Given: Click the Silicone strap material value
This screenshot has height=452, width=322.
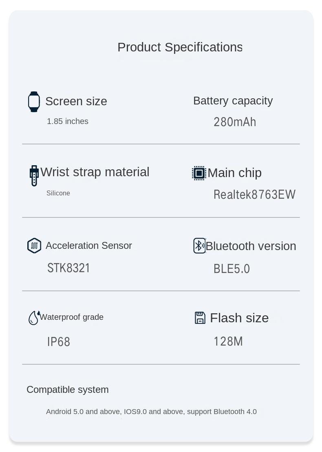Looking at the screenshot, I should coord(58,193).
